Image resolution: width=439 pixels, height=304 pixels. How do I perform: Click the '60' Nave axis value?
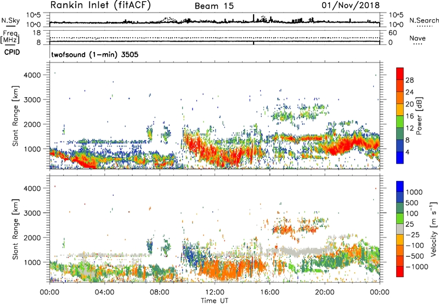pyautogui.click(x=392, y=33)
